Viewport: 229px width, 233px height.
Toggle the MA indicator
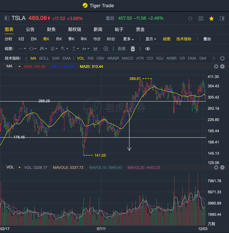coord(33,58)
